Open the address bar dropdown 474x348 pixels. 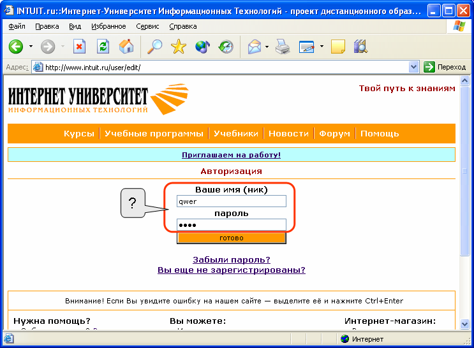pyautogui.click(x=413, y=67)
